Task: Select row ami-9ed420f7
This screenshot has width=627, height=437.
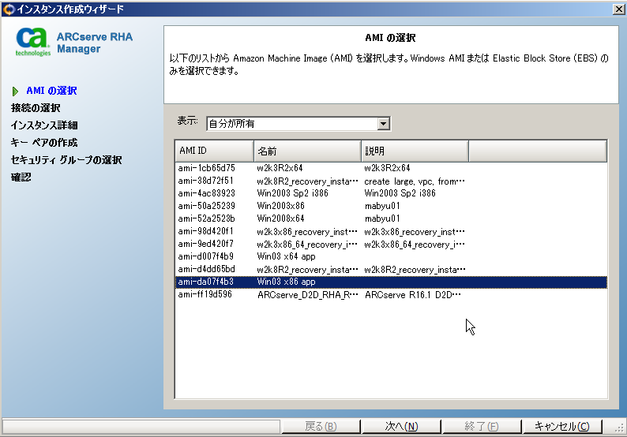Action: pos(391,244)
